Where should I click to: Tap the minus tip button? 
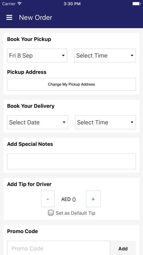pos(48,199)
